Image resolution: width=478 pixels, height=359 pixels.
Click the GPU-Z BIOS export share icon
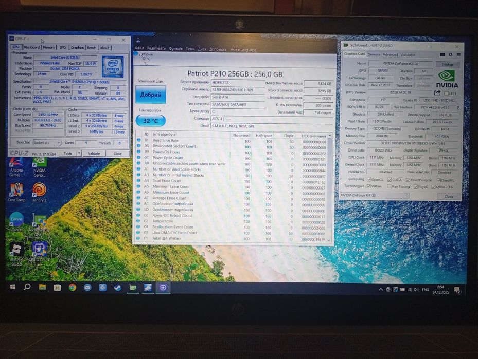437,92
